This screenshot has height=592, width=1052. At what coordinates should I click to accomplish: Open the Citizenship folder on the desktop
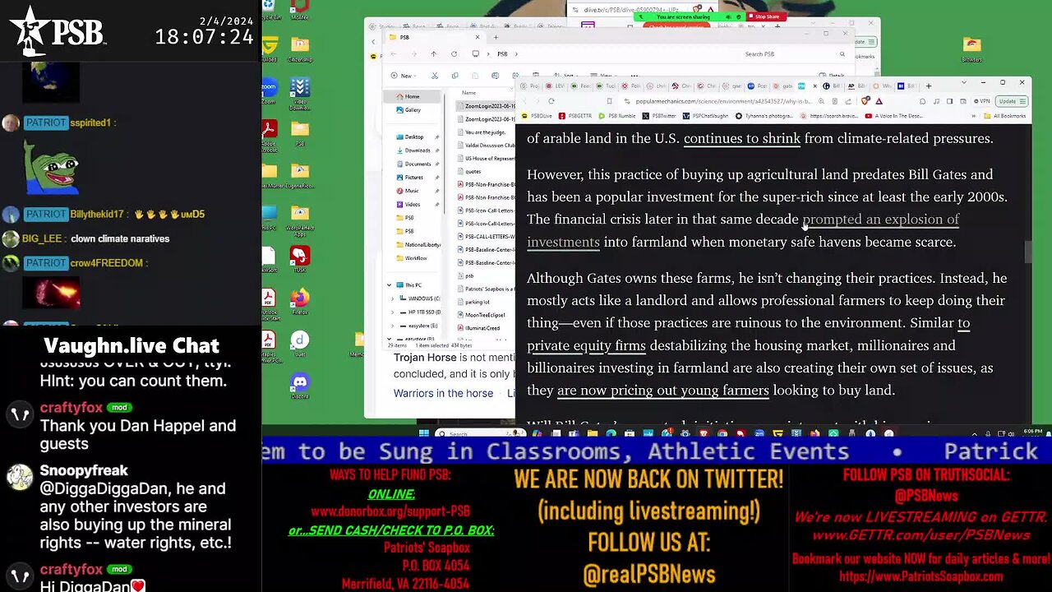(x=300, y=49)
